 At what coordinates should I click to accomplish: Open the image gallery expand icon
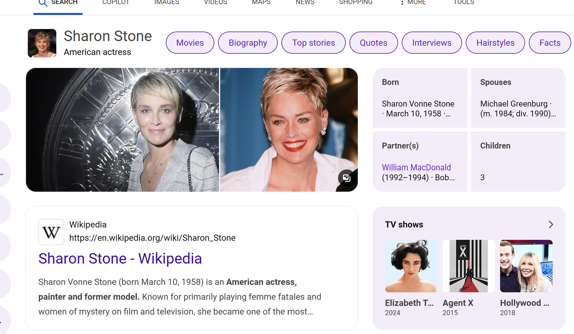coord(347,178)
